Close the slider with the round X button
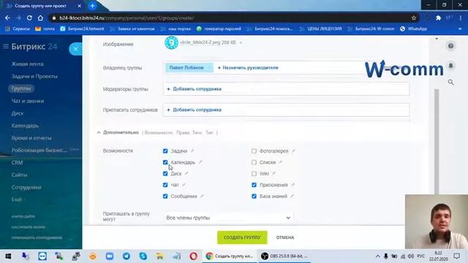The width and height of the screenshot is (468, 263). tap(75, 49)
